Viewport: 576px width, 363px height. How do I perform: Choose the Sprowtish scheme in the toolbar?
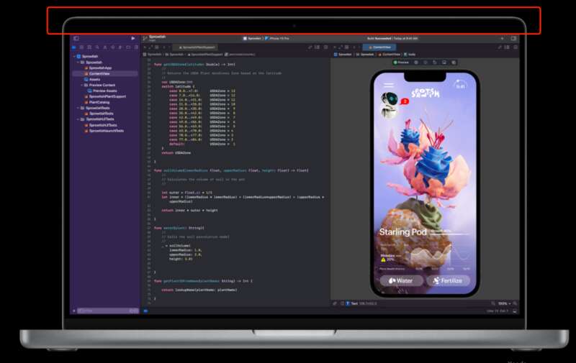(252, 38)
